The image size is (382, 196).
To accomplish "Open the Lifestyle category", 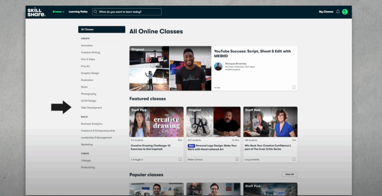I will [x=86, y=161].
